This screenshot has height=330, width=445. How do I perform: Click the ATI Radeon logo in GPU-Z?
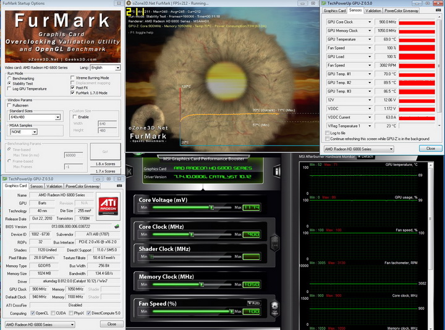(x=108, y=206)
